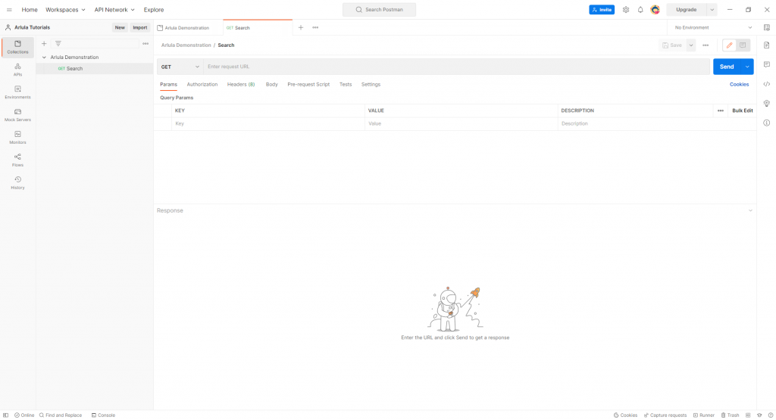Open the GET method dropdown
Screen dimensions: 776x420
click(180, 67)
